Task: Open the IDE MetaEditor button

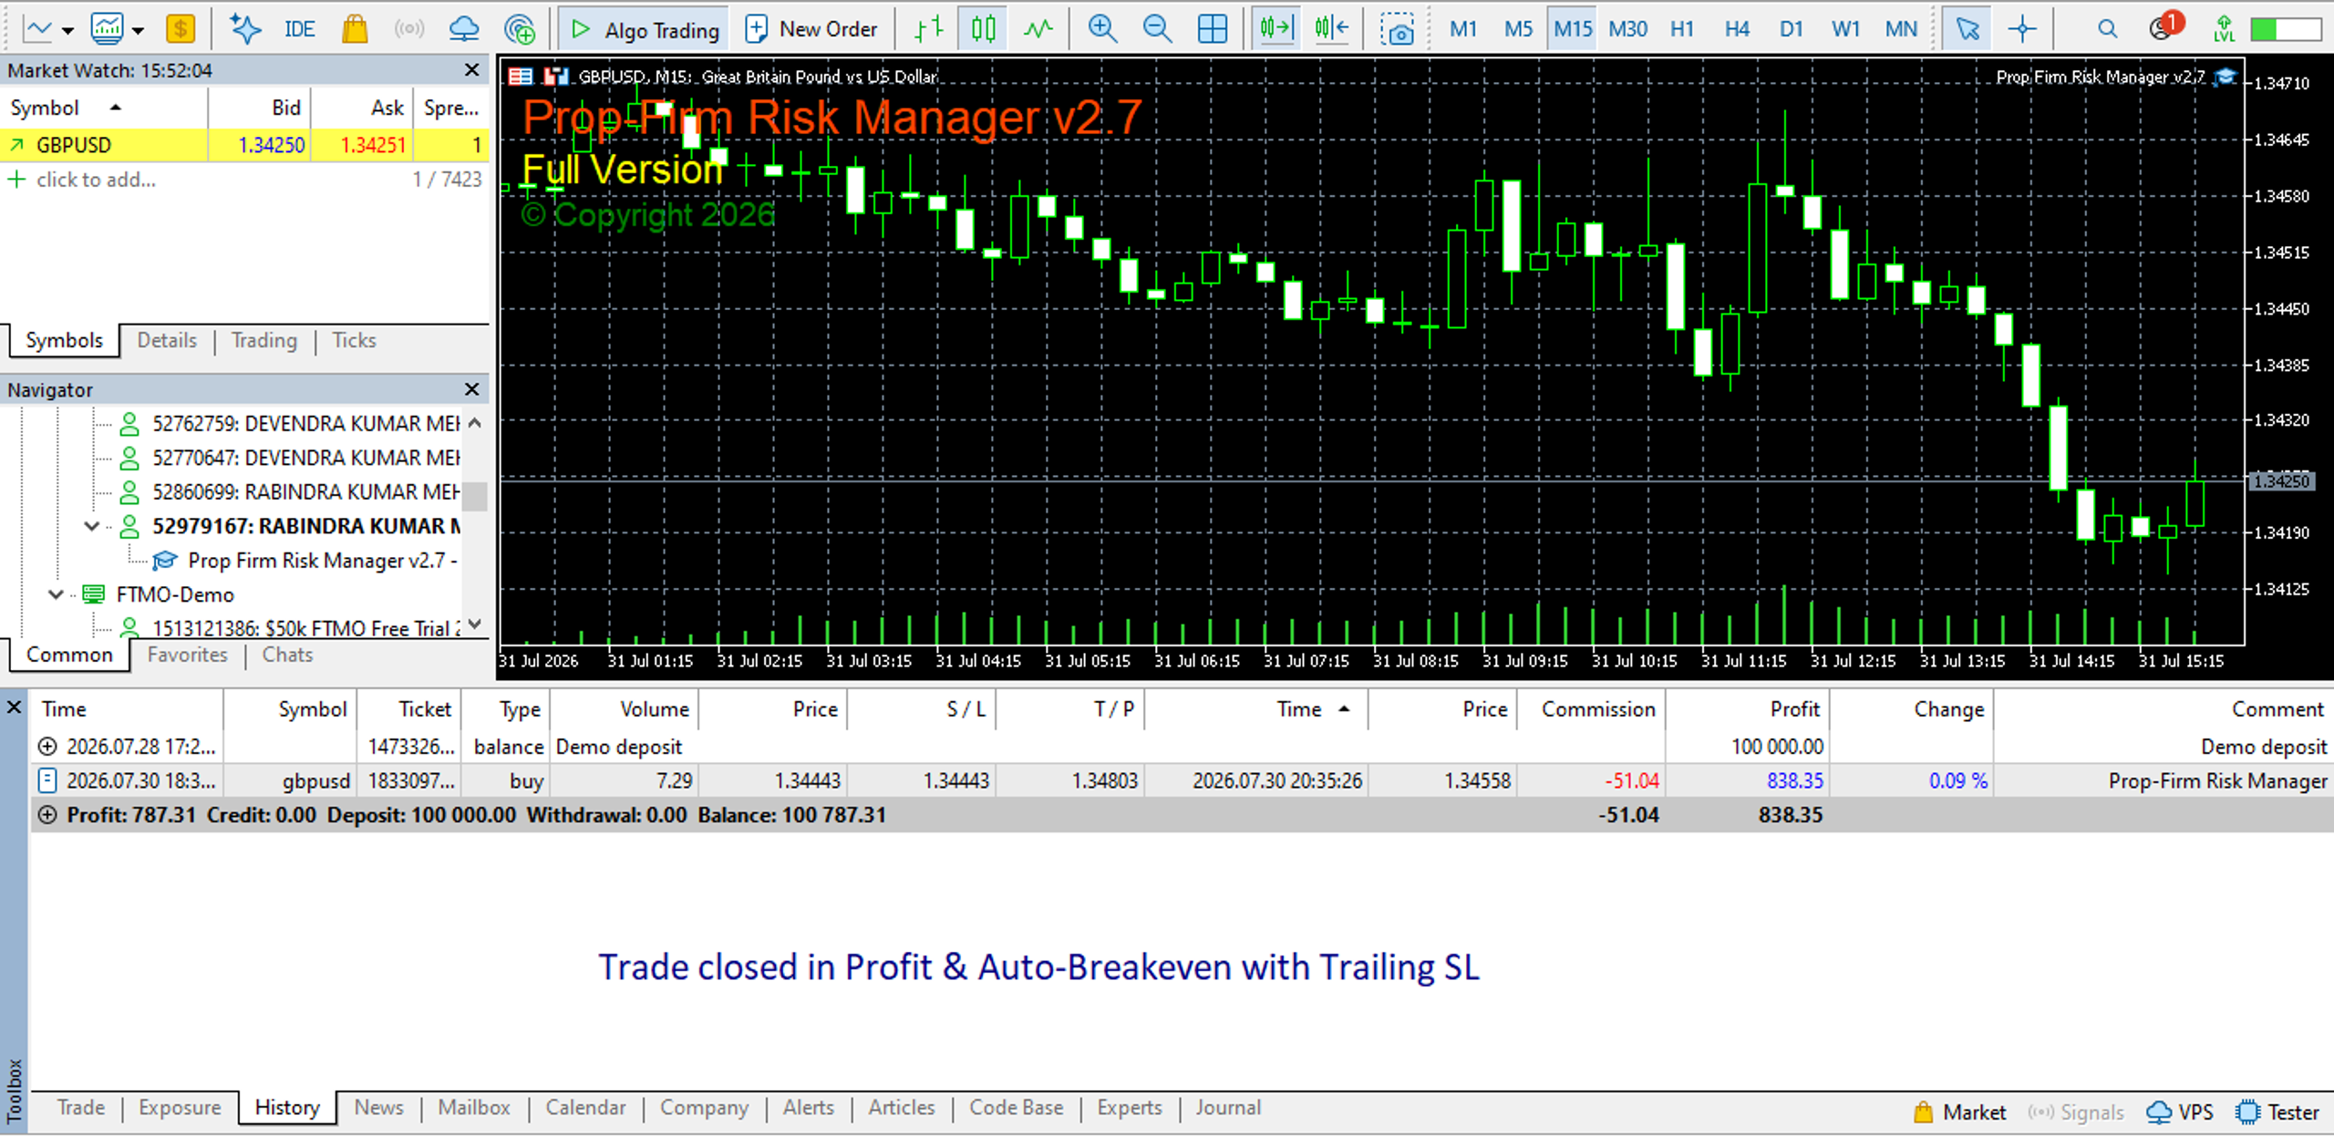Action: [x=299, y=29]
